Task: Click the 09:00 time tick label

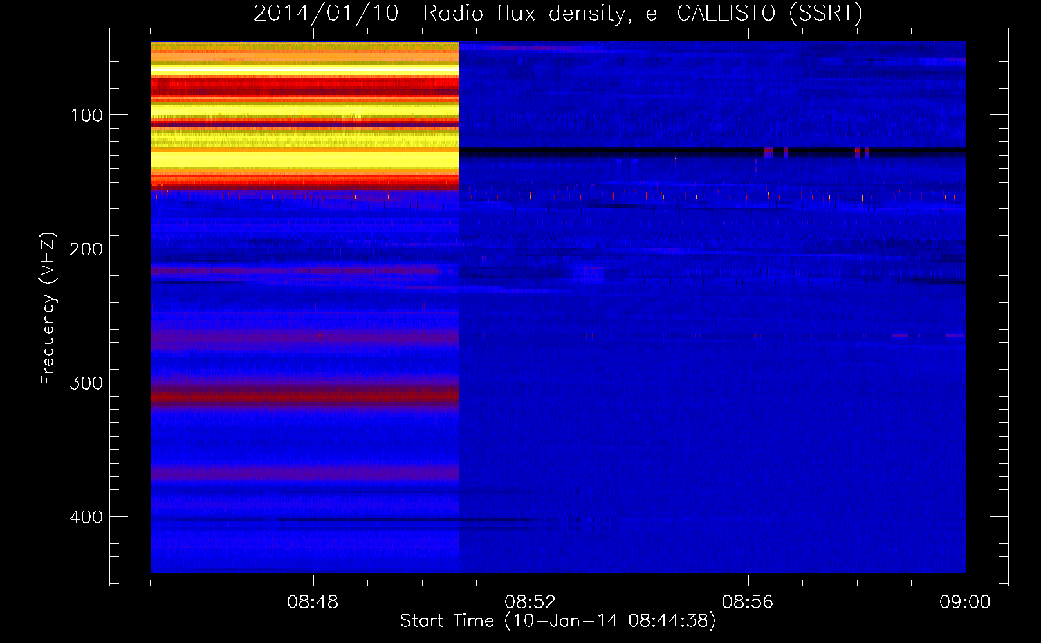Action: (x=965, y=602)
